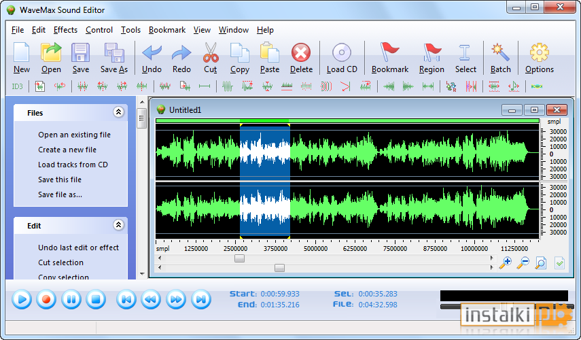Click the Load CD disc icon
Image resolution: width=581 pixels, height=340 pixels.
pos(342,52)
